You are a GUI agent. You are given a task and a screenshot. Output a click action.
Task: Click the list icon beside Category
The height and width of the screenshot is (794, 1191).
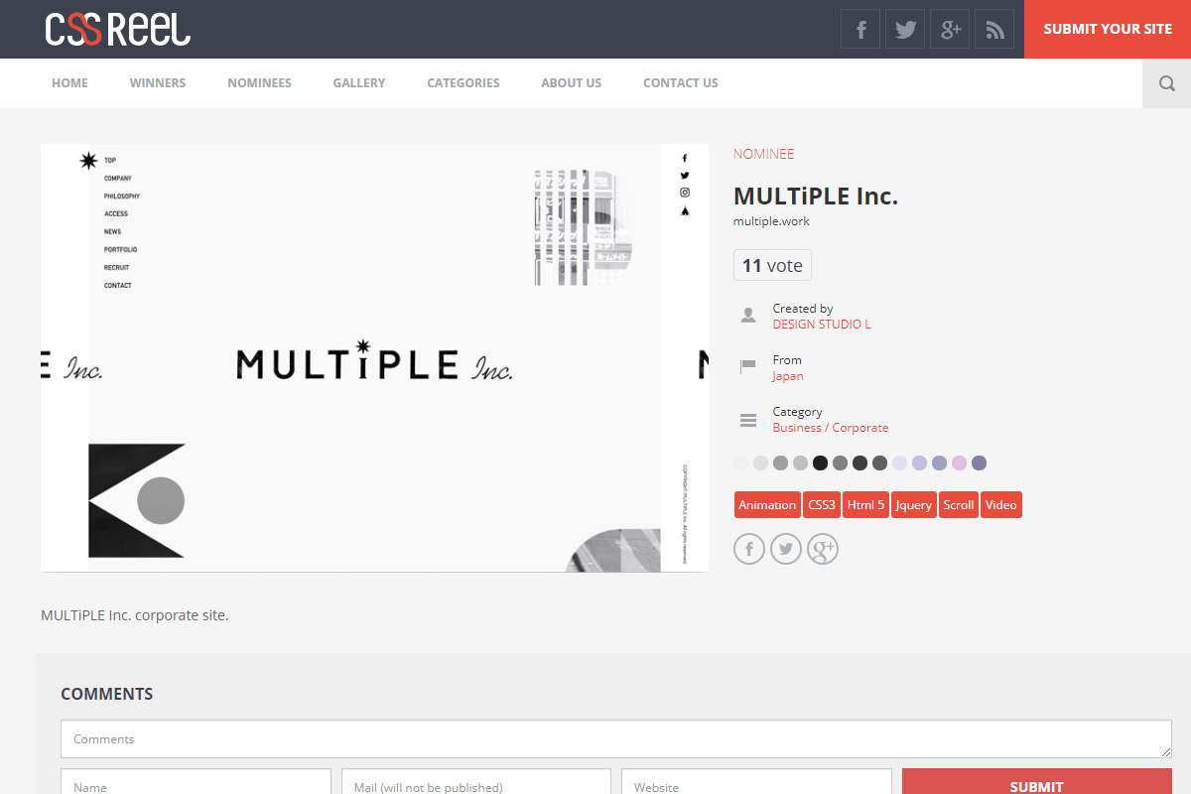coord(748,421)
